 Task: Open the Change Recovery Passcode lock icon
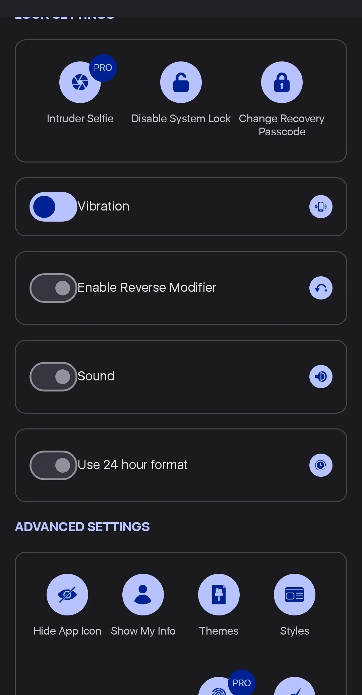282,82
